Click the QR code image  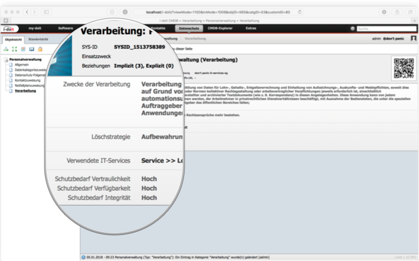[404, 69]
